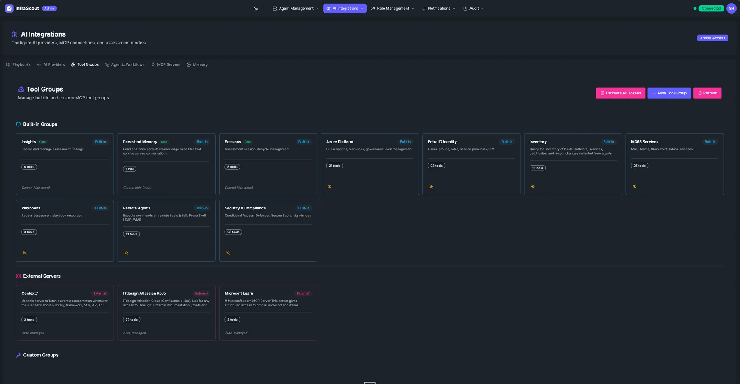Click the Agent Management server icon
This screenshot has height=384, width=740.
(x=275, y=8)
